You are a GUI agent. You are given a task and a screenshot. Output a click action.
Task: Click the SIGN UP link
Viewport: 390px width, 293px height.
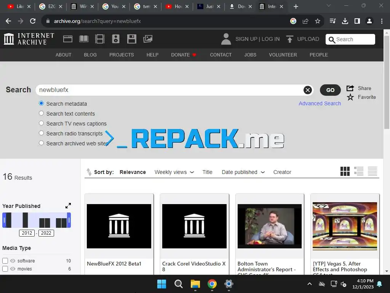(246, 39)
